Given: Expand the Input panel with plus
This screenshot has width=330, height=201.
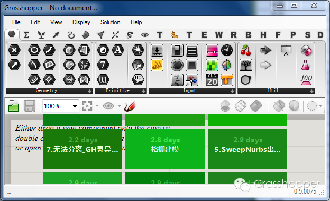Looking at the screenshot, I should click(x=232, y=91).
